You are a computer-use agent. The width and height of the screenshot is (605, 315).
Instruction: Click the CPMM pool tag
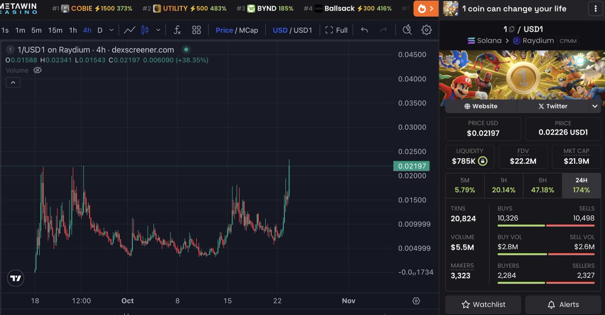tap(568, 41)
